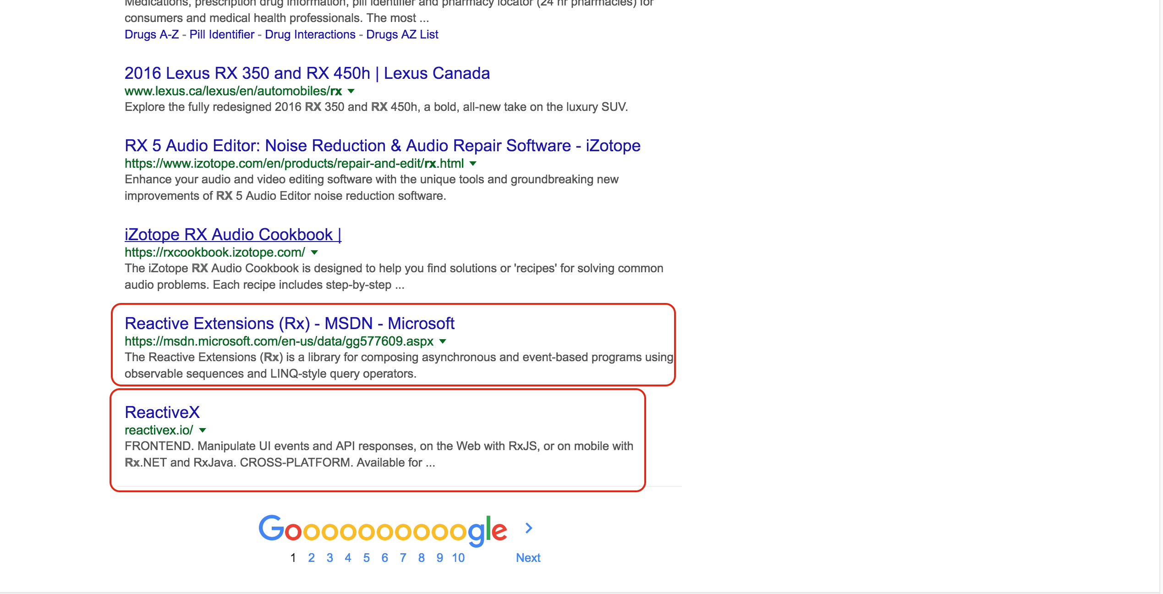
Task: Go to results page 2
Action: [x=312, y=558]
